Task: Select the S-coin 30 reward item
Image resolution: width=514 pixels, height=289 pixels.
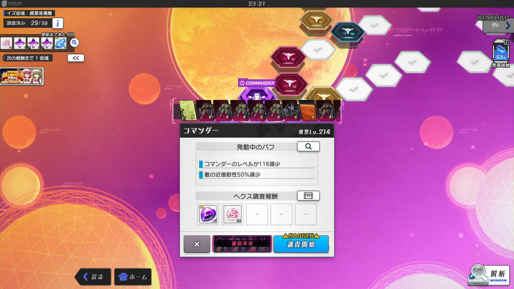Action: coord(232,214)
